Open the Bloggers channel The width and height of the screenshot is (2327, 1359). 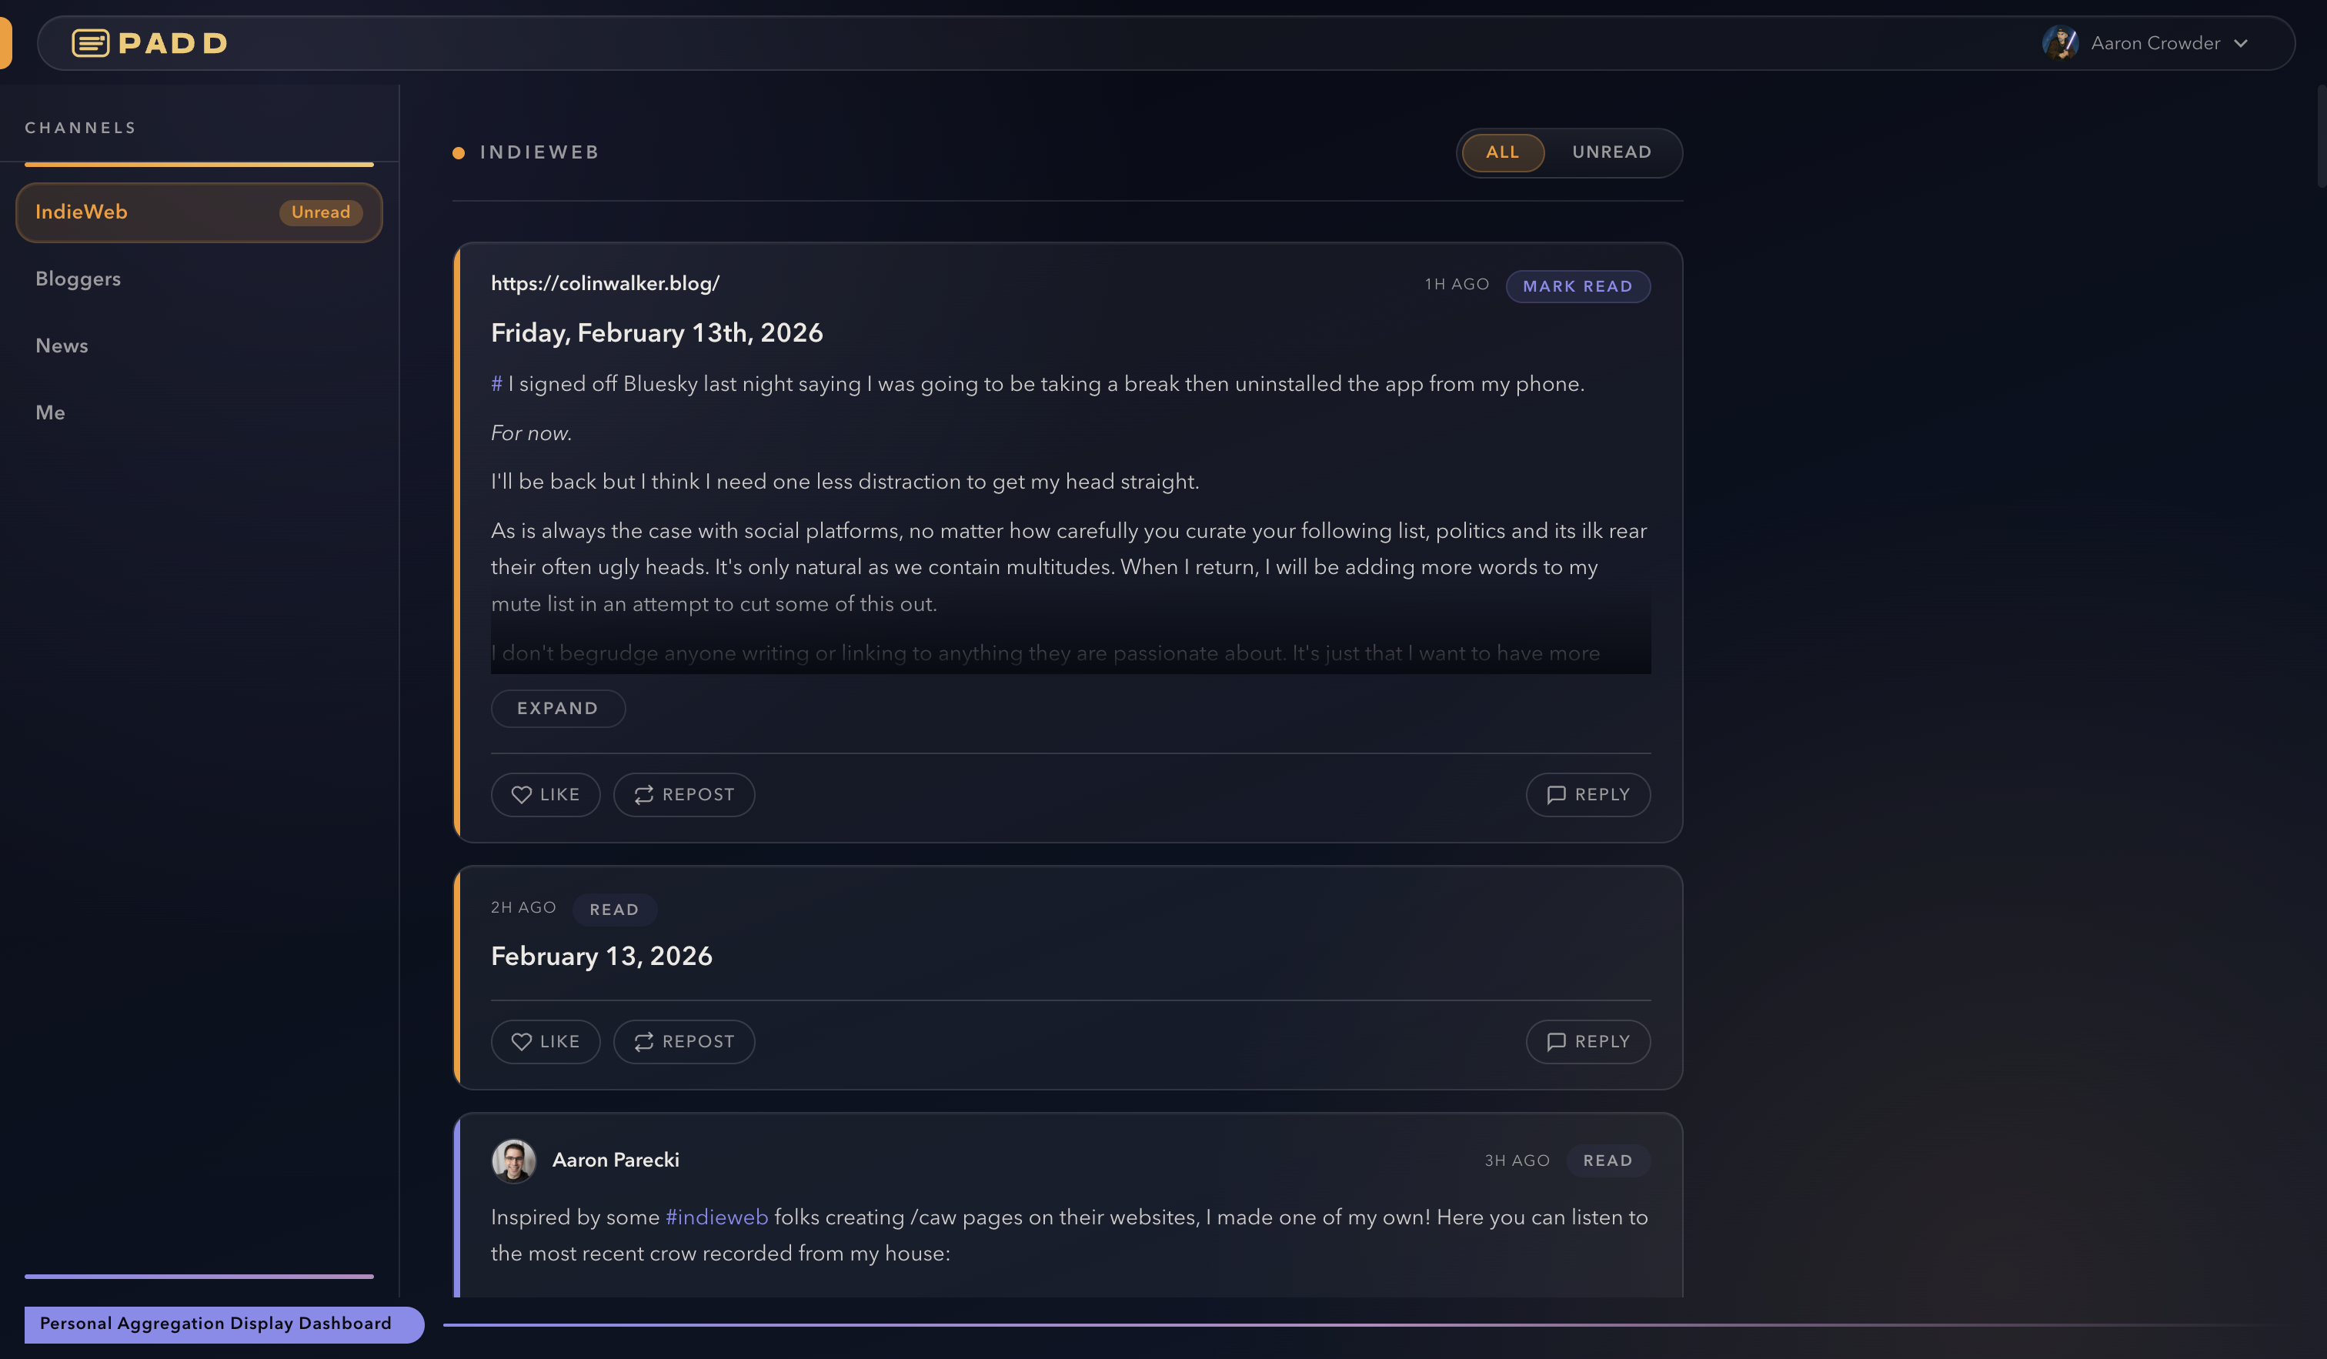(78, 279)
